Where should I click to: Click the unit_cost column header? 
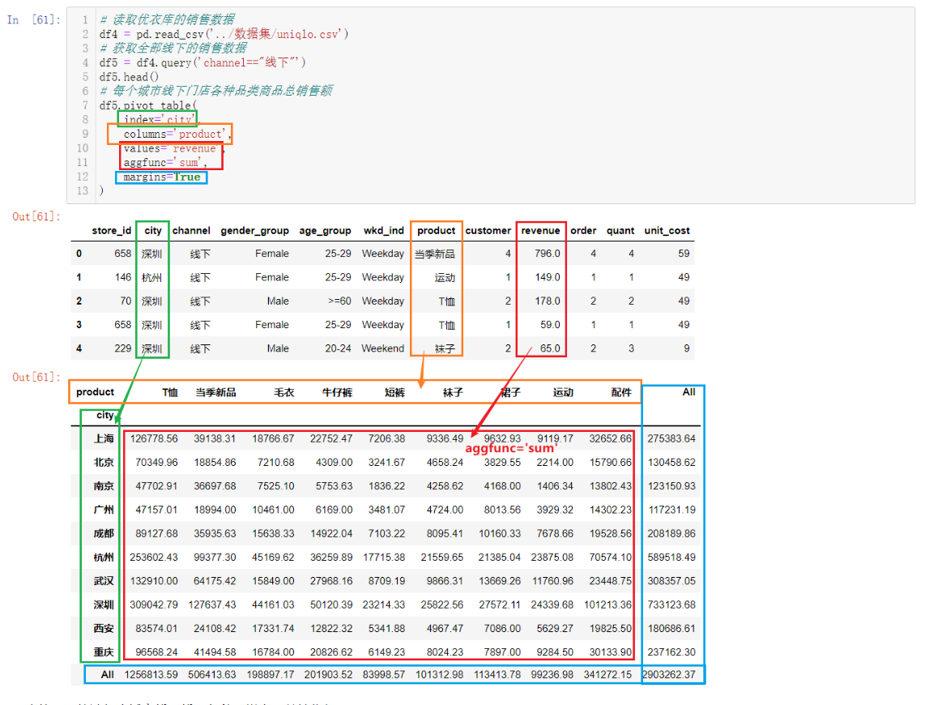point(667,231)
